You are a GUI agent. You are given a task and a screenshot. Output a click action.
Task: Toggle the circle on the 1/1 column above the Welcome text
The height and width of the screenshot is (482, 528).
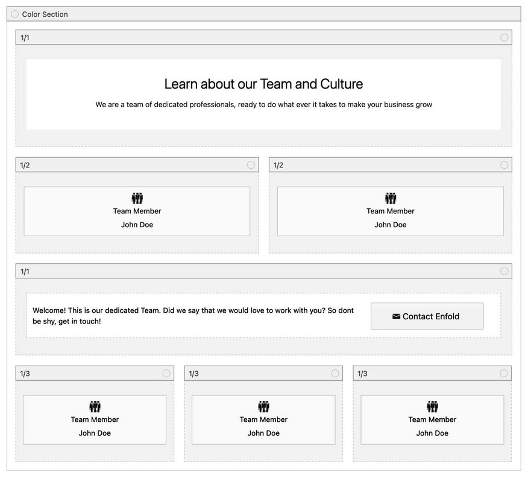pyautogui.click(x=504, y=271)
